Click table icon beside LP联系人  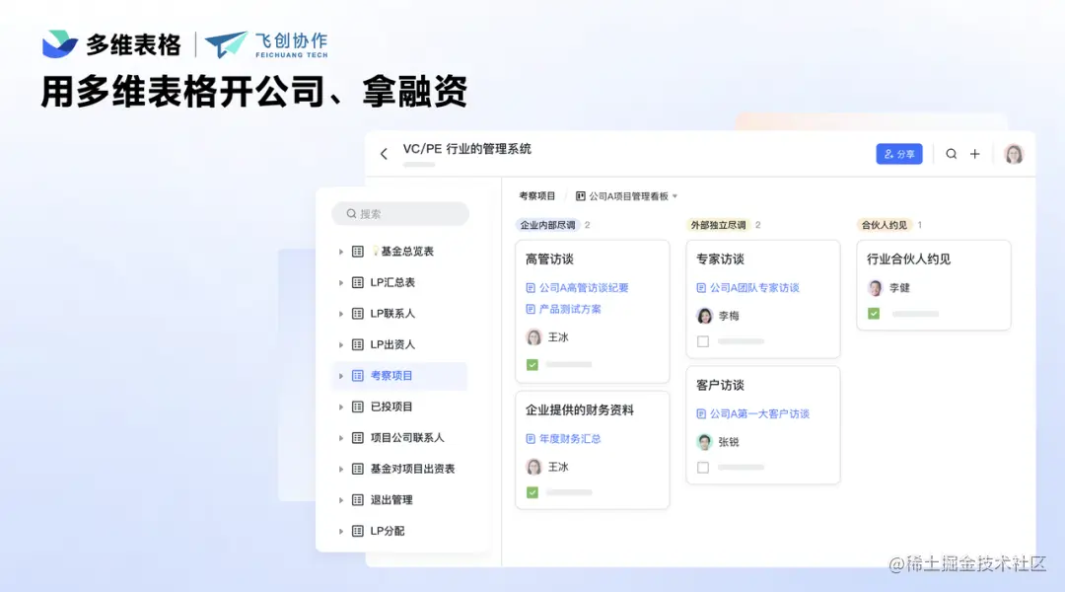click(358, 314)
